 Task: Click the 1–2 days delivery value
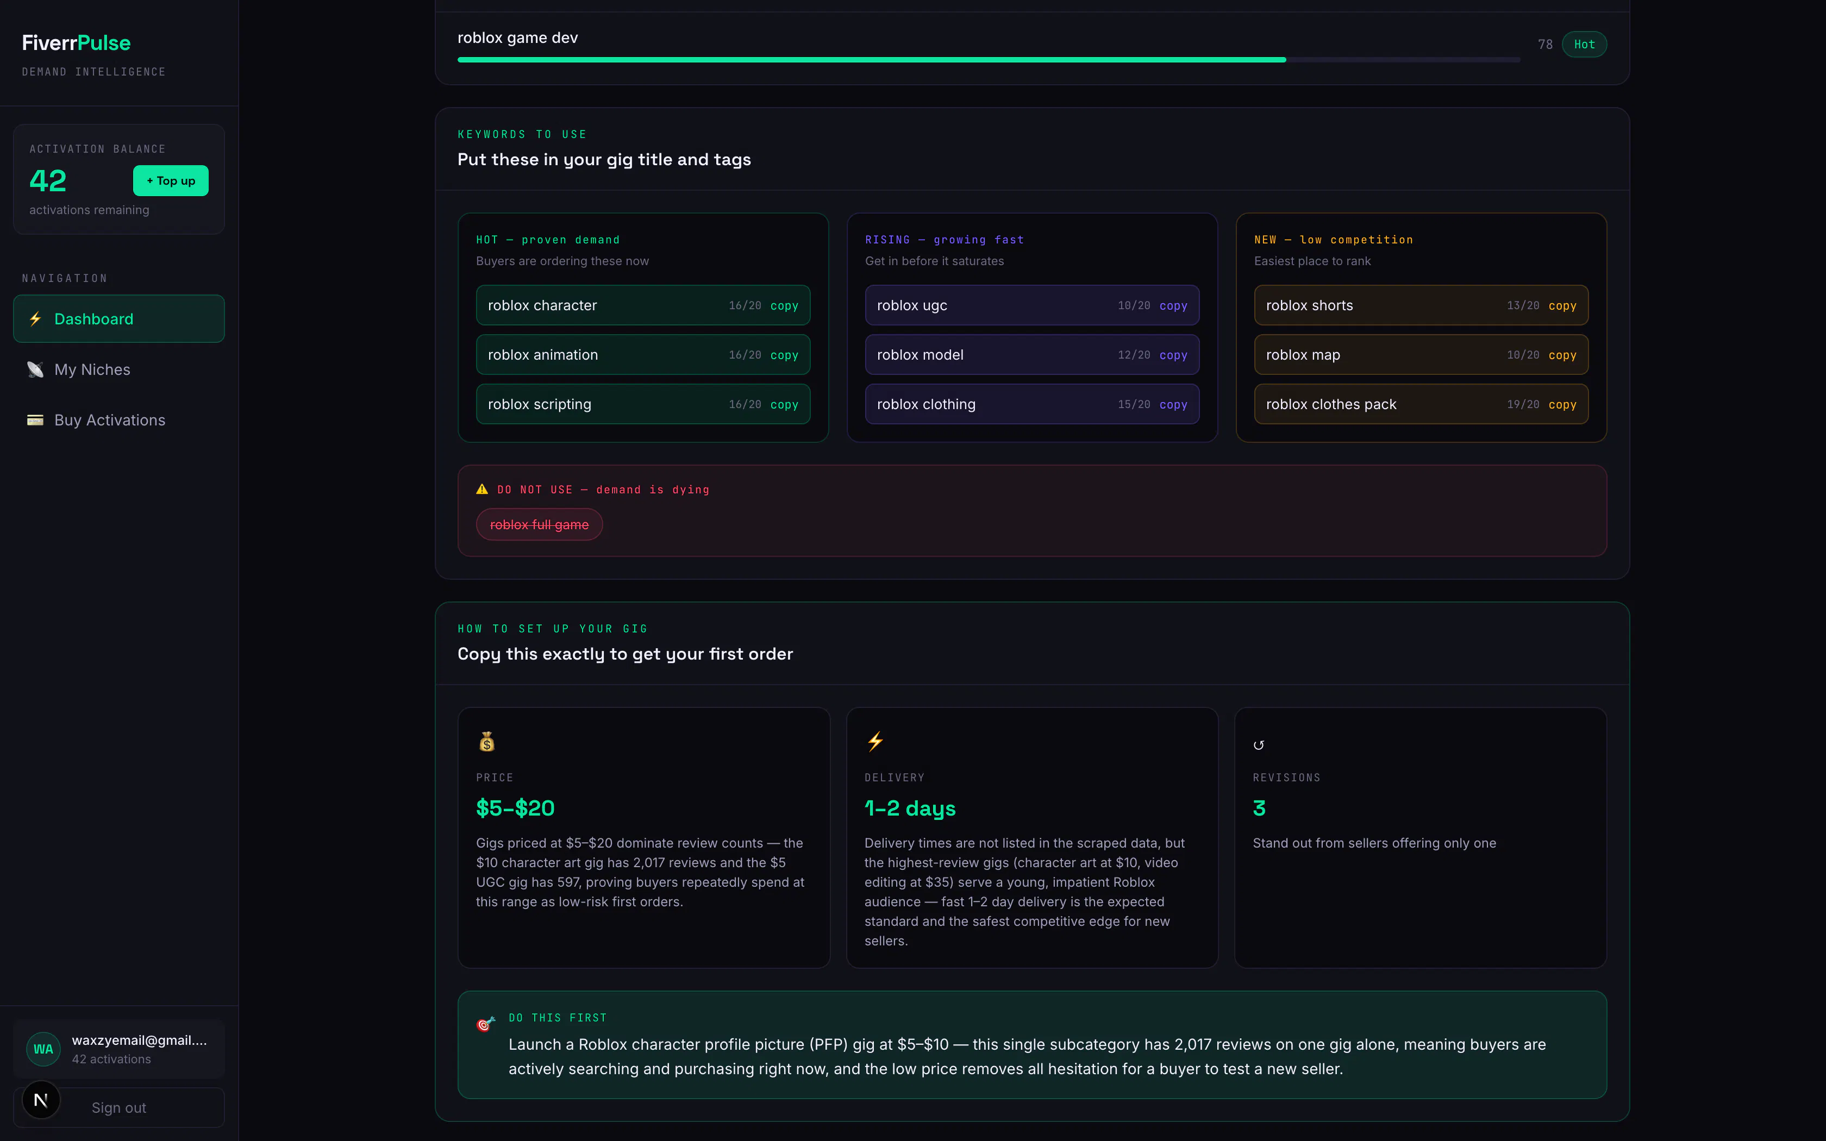tap(910, 808)
